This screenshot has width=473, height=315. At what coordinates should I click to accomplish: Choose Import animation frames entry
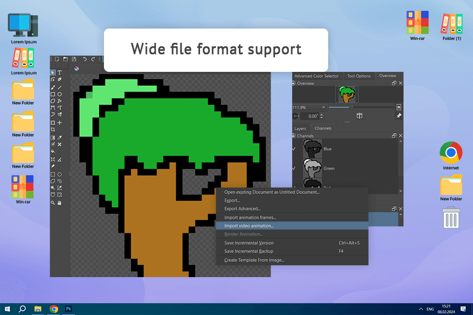coord(292,218)
